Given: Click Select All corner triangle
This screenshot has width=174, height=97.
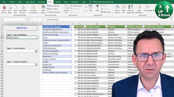Looking at the screenshot, I should click(x=2, y=24).
